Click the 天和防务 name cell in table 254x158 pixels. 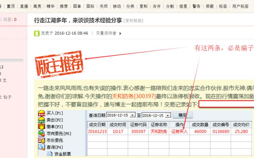pyautogui.click(x=159, y=131)
